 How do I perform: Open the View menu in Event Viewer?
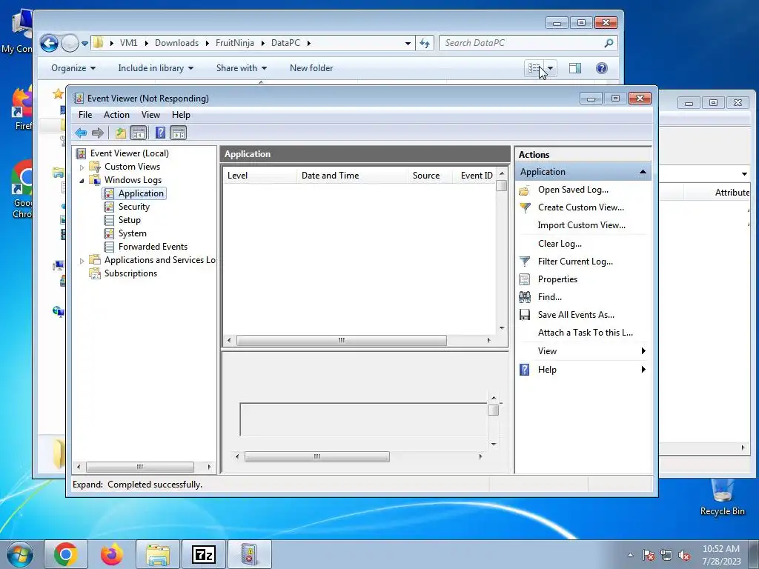click(x=150, y=115)
